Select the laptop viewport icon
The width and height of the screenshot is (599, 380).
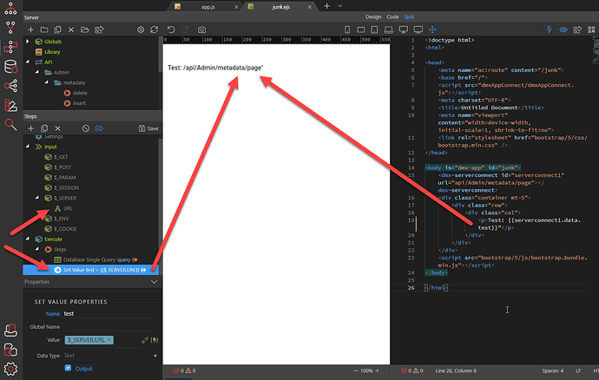389,29
